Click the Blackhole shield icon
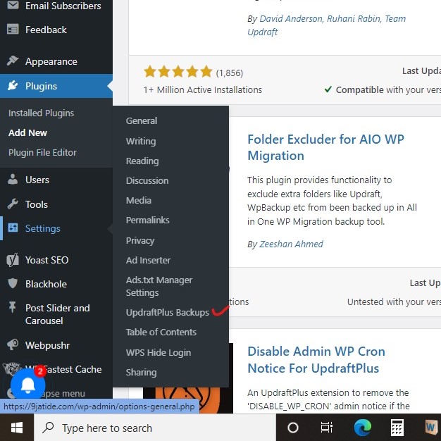The width and height of the screenshot is (441, 441). tap(13, 284)
